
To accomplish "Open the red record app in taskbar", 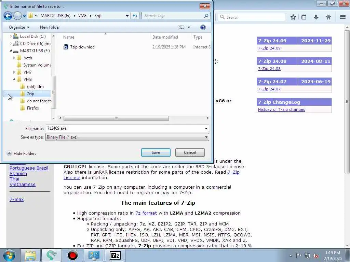I will coord(72,255).
